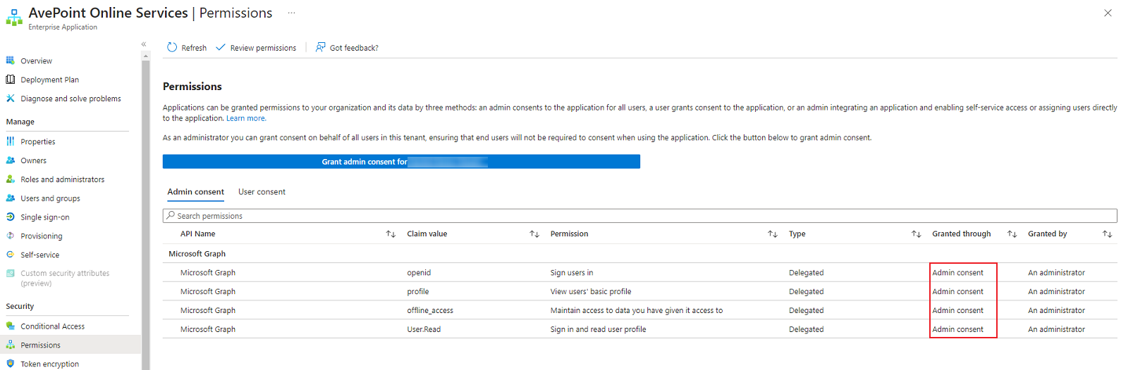
Task: Select Diagnose and solve problems
Action: [x=71, y=99]
